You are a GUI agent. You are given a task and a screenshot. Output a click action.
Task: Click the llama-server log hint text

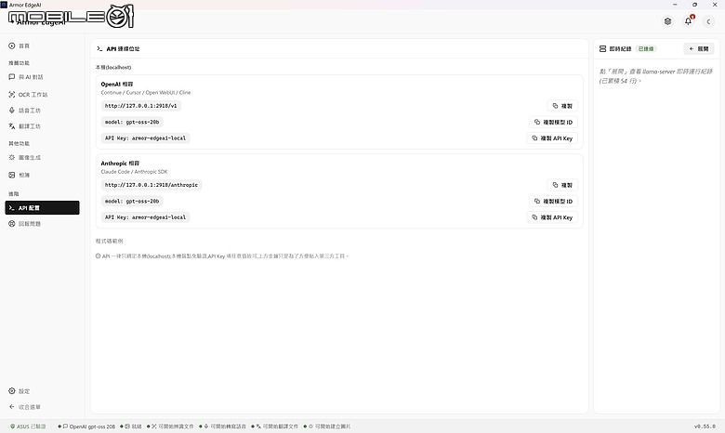655,76
